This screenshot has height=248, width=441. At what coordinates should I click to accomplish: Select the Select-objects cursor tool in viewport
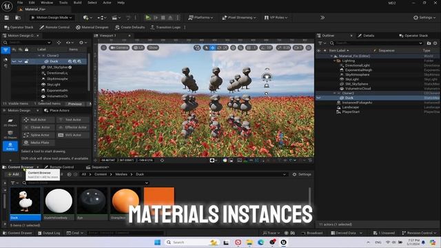[x=207, y=48]
